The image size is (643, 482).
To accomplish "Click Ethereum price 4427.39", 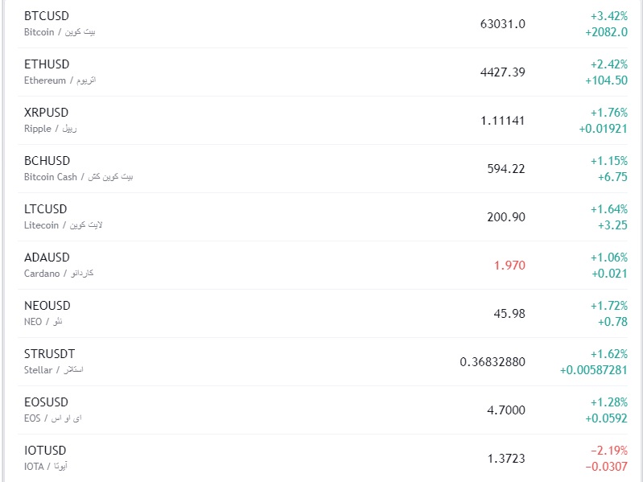I will tap(502, 72).
